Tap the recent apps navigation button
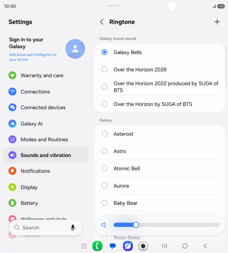This screenshot has width=228, height=253. coord(165,246)
